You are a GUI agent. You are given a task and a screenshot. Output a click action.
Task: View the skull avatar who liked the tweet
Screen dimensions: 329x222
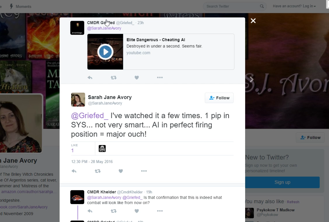(102, 149)
